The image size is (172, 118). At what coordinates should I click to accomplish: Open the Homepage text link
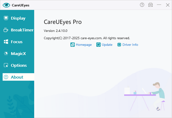click(84, 45)
